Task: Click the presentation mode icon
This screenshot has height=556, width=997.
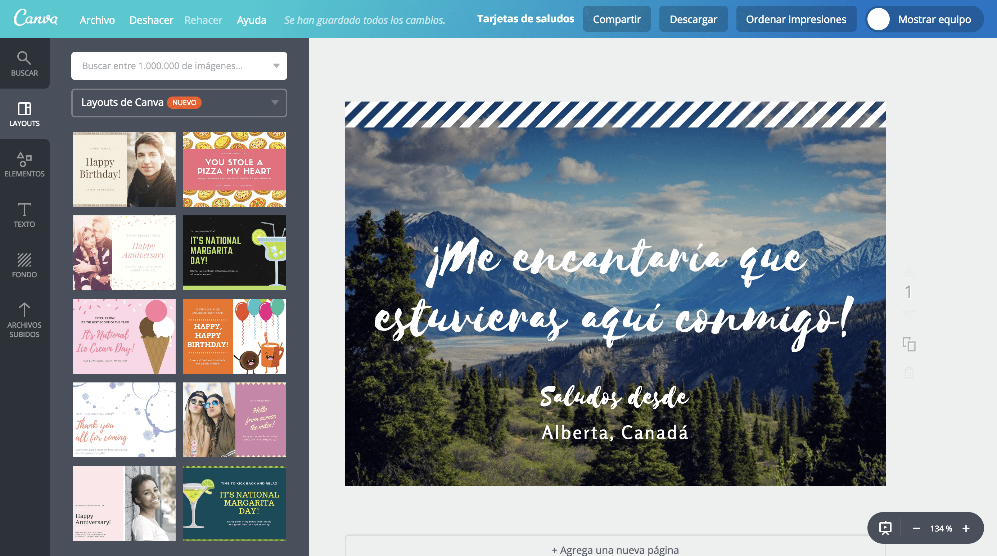Action: 885,528
